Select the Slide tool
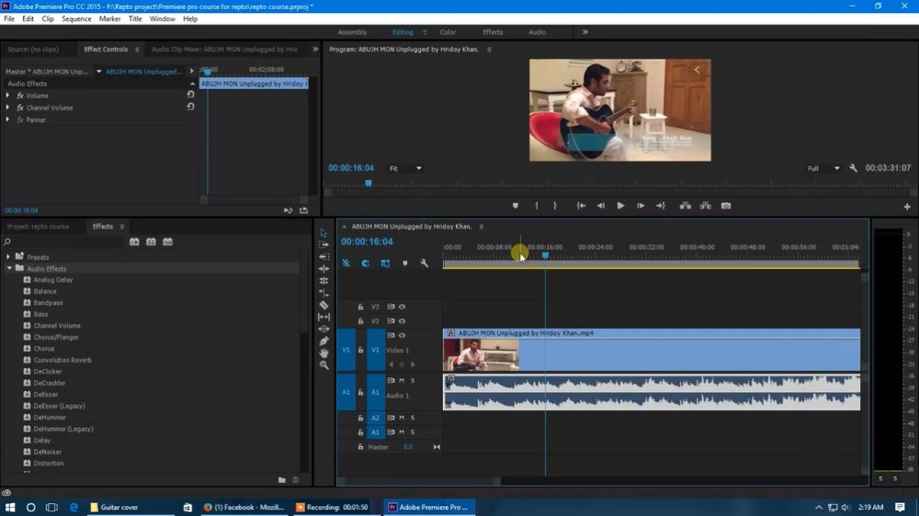The height and width of the screenshot is (516, 919). point(323,329)
